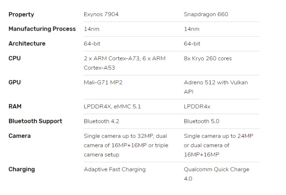Image resolution: width=286 pixels, height=195 pixels.
Task: Click the Exynos 7904 column heading
Action: (x=101, y=15)
